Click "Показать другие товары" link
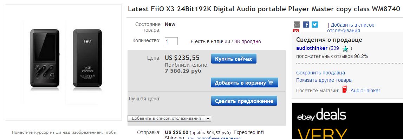This screenshot has height=139, width=403. tap(324, 80)
